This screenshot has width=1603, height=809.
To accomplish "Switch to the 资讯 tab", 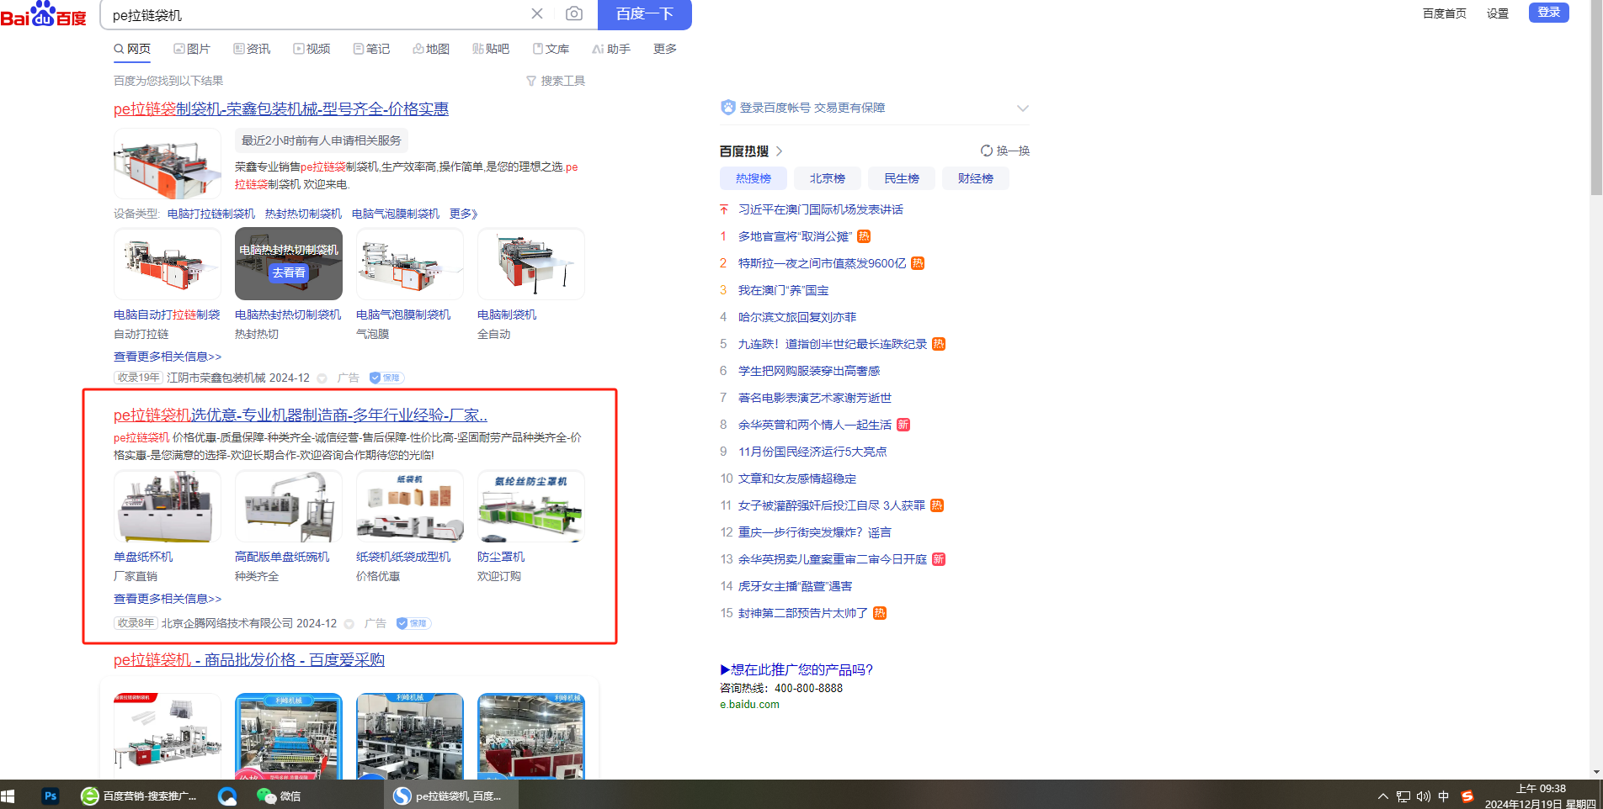I will click(252, 49).
